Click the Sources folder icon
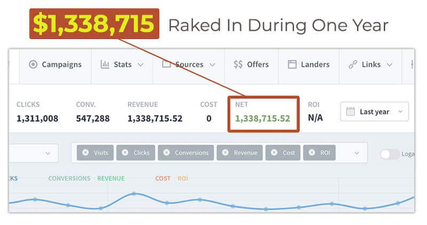 coord(167,64)
